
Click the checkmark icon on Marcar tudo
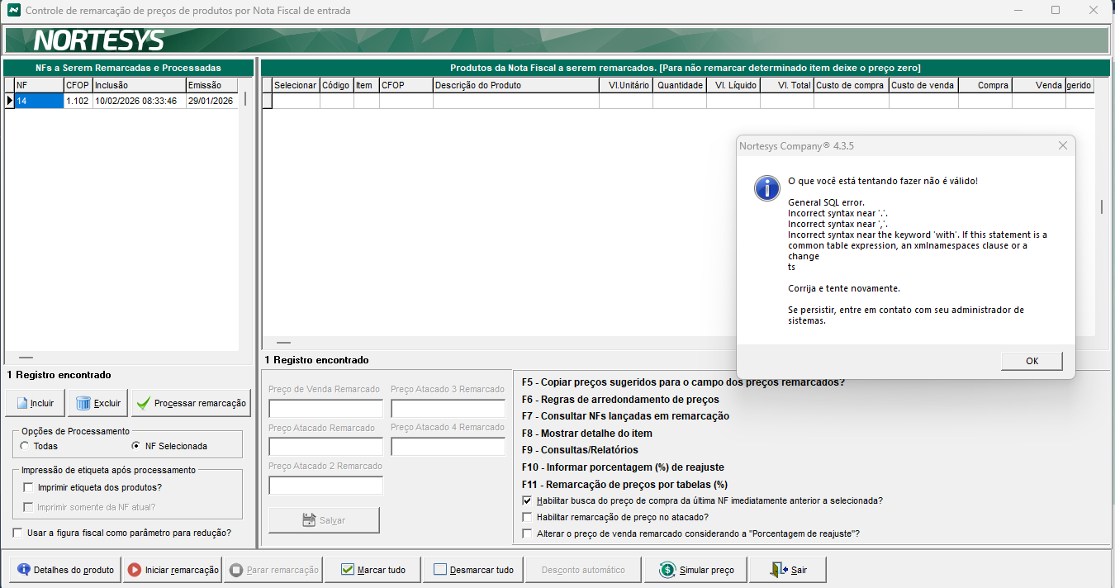[x=348, y=570]
